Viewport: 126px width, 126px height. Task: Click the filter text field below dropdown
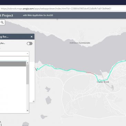pos(13,59)
